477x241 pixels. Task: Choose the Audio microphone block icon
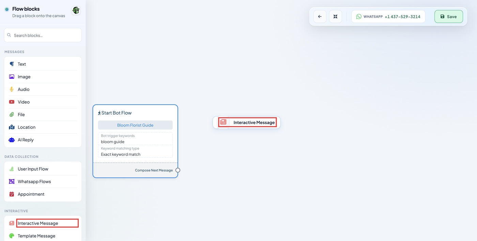pos(12,89)
